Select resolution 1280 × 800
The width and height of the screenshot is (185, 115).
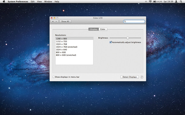74,39
